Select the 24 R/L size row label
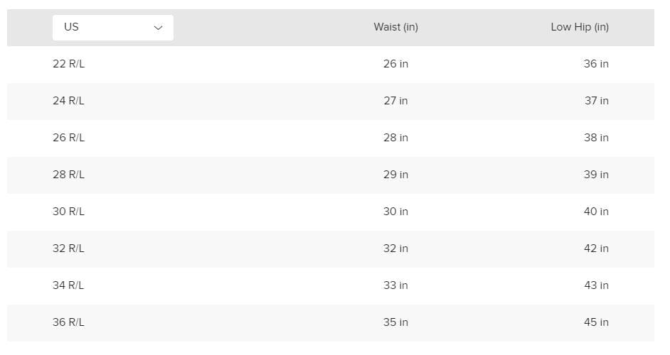Image resolution: width=670 pixels, height=355 pixels. [x=68, y=101]
